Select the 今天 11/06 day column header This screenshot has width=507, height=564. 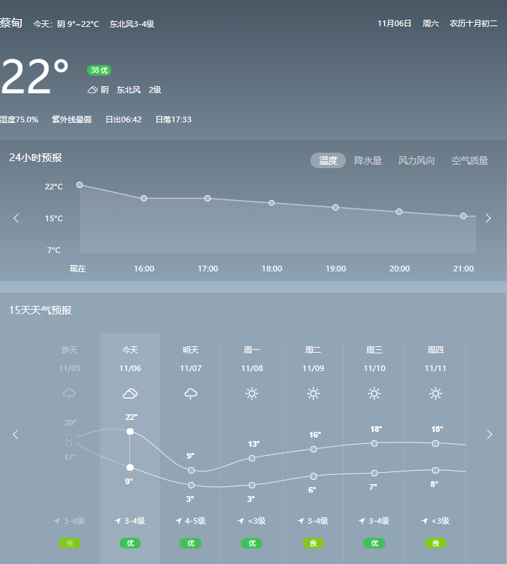tap(130, 359)
